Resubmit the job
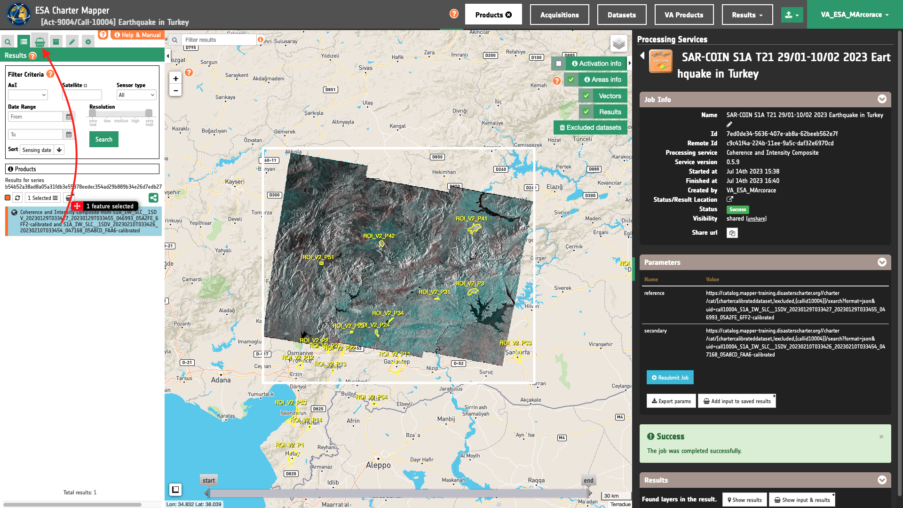This screenshot has width=903, height=508. pos(670,377)
